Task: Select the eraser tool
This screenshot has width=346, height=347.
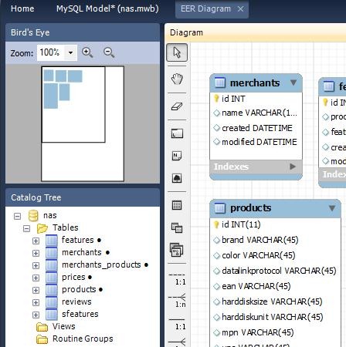Action: [177, 106]
